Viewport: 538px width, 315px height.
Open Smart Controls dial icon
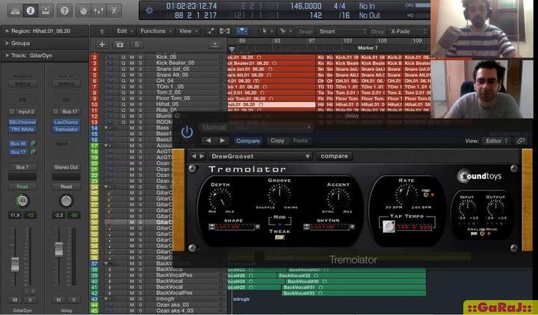point(84,10)
